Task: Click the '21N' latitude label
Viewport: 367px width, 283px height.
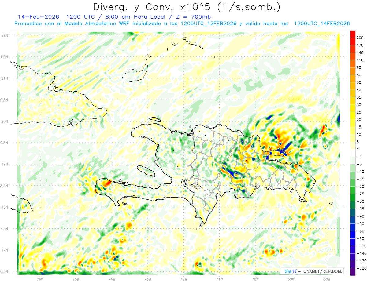Action: (x=4, y=78)
